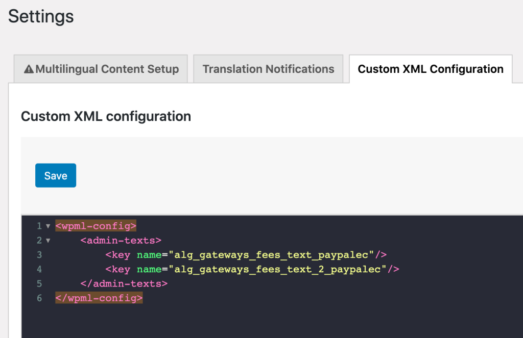The width and height of the screenshot is (523, 338).
Task: Click the warning icon on Multilingual Content Setup tab
Action: point(29,69)
